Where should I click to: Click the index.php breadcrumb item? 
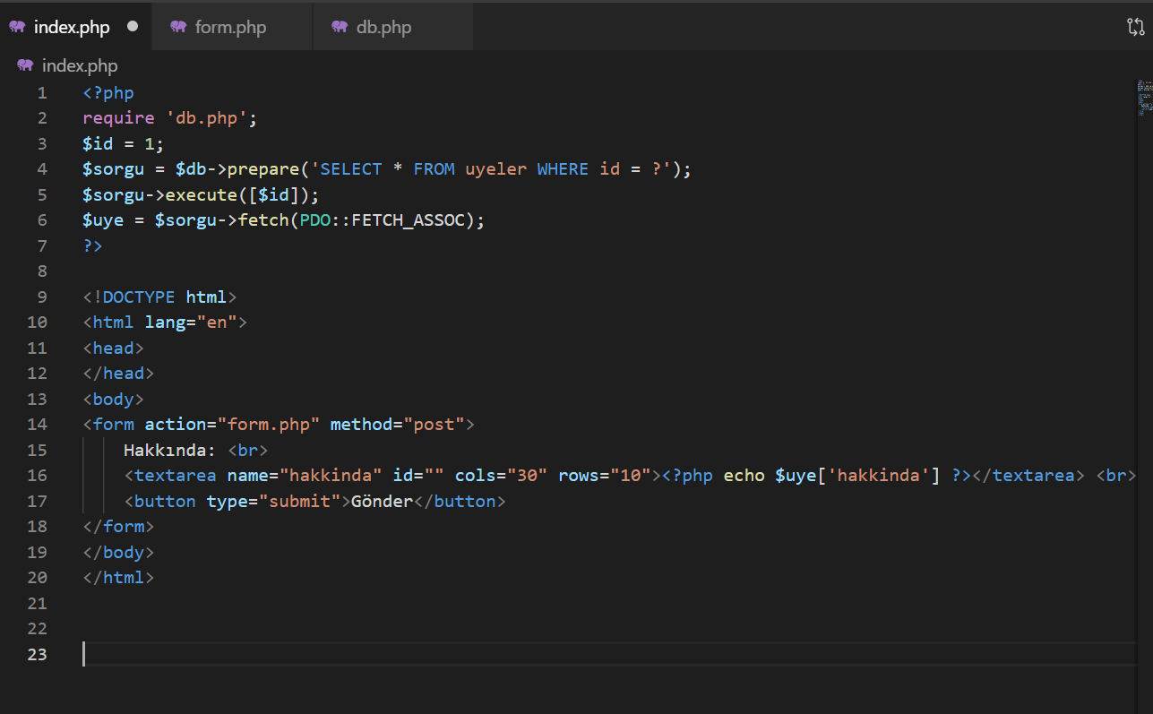(79, 65)
